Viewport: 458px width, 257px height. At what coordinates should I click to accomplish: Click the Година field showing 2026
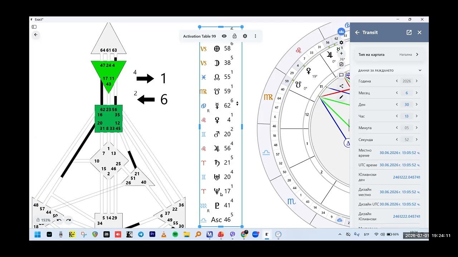tap(406, 81)
